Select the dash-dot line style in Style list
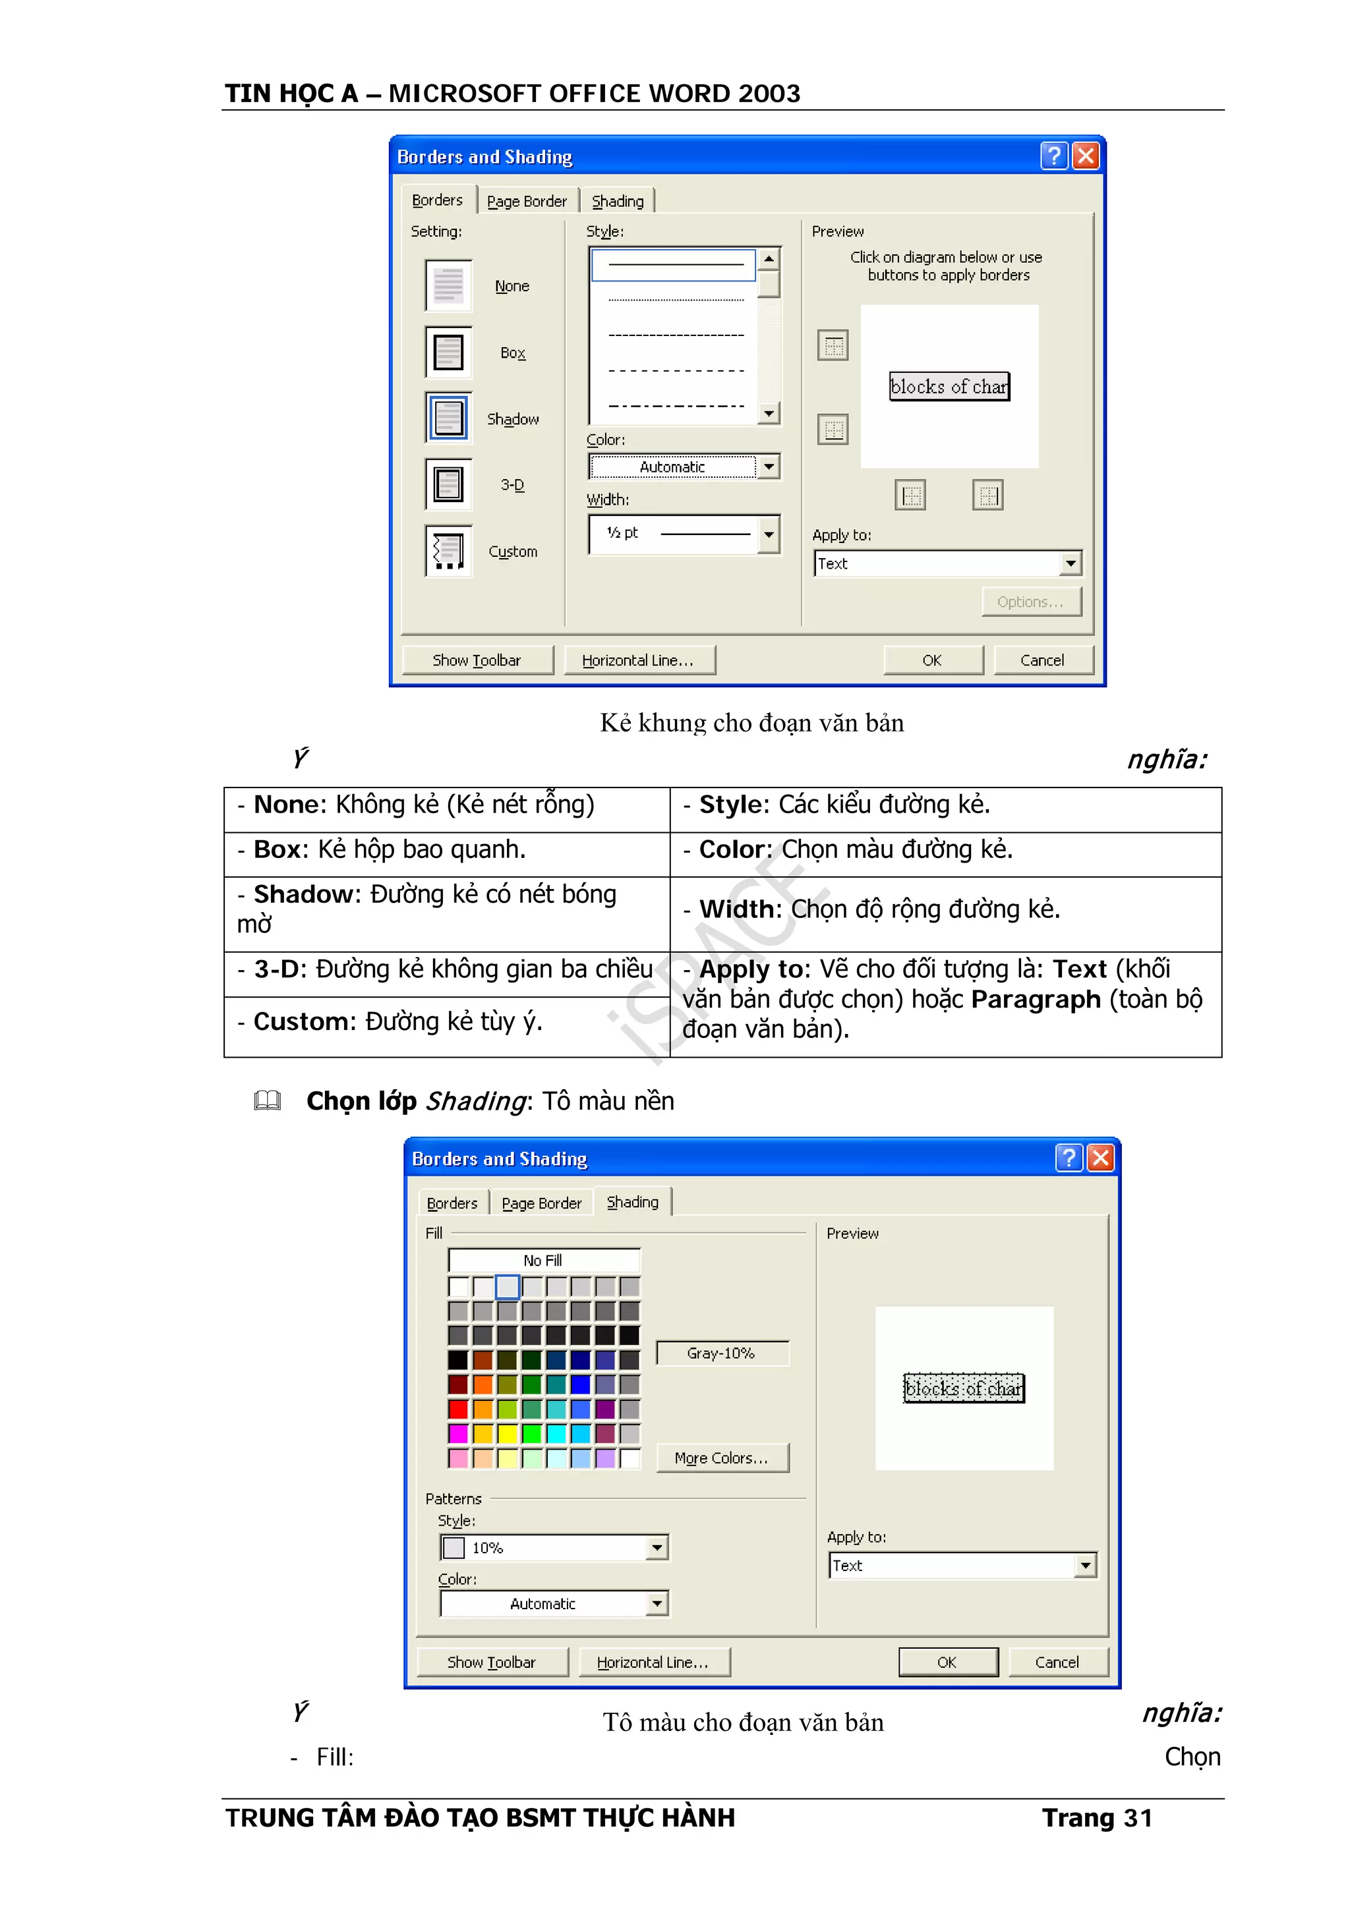Screen dimensions: 1350x1909 click(676, 406)
